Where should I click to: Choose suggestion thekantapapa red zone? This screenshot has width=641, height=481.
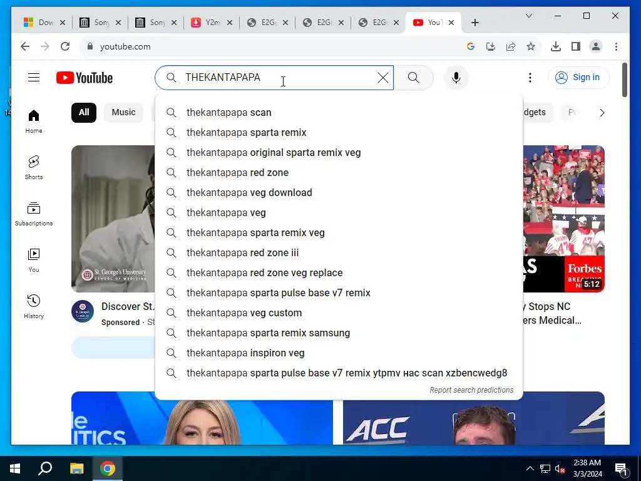[x=339, y=173]
